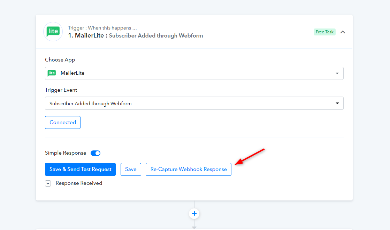Viewport: 390px width, 230px height.
Task: Open the Choose App dropdown
Action: click(194, 73)
